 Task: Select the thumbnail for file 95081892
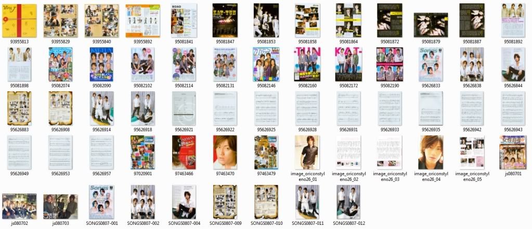(x=513, y=20)
